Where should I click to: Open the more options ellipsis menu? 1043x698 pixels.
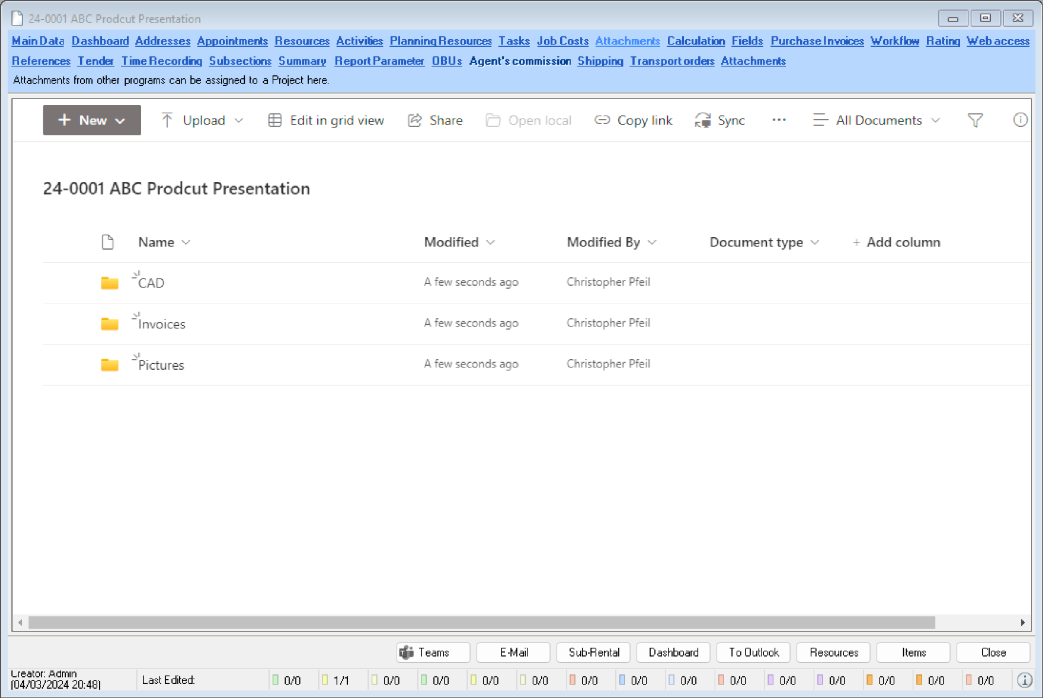click(x=778, y=120)
